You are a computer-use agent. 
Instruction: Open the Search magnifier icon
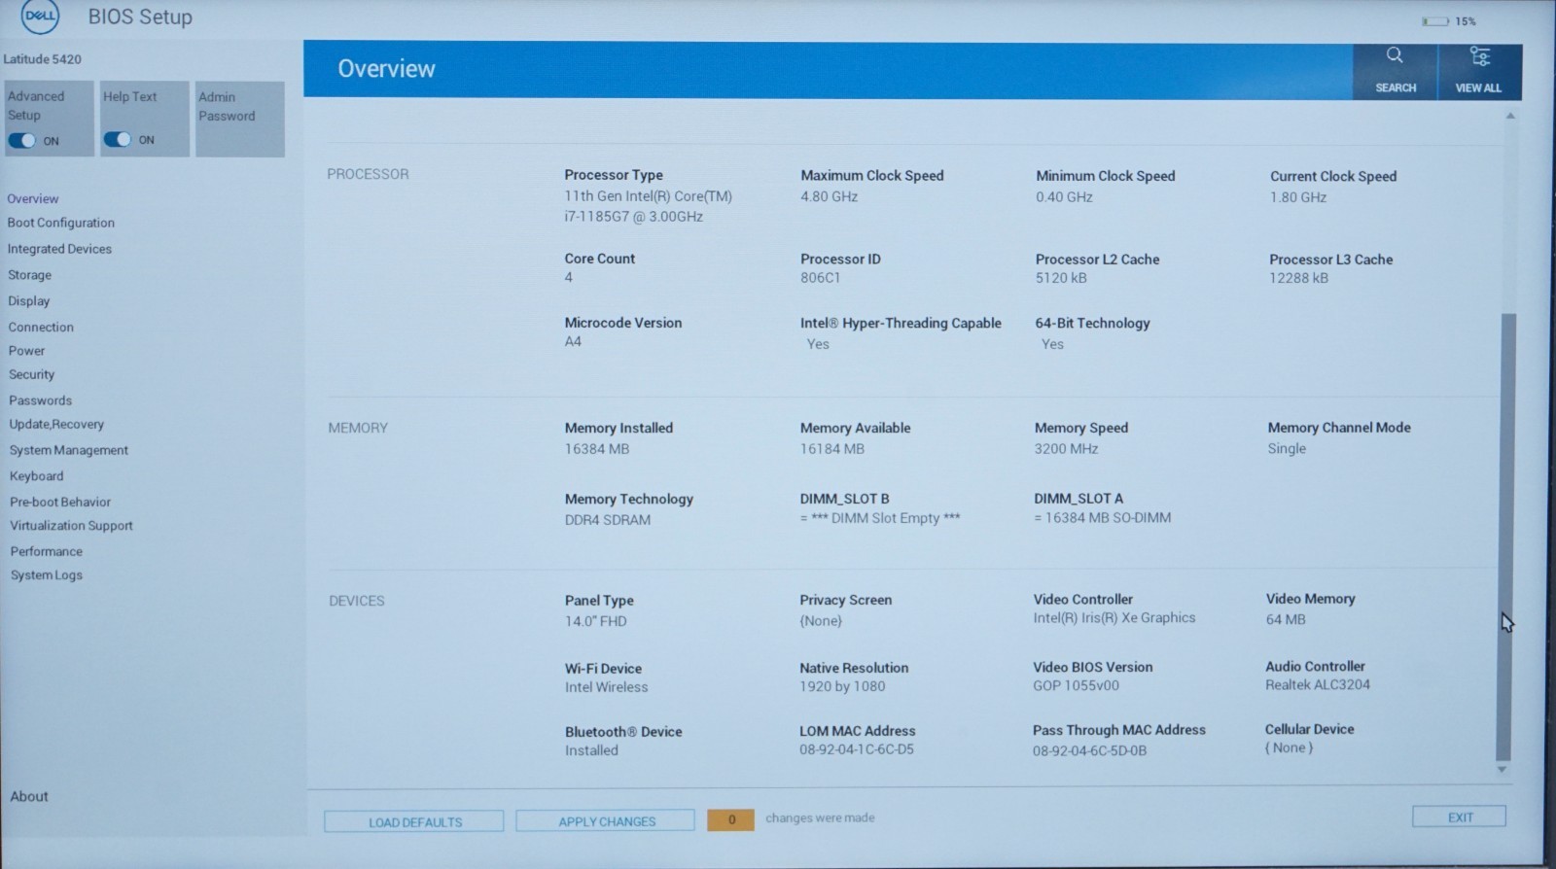point(1395,55)
